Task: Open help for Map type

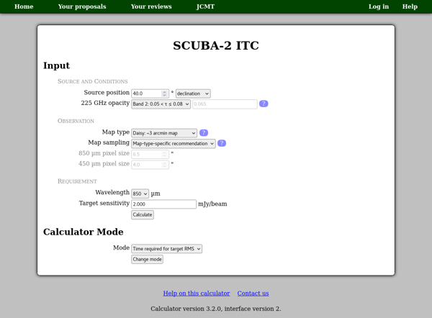Action: click(204, 132)
